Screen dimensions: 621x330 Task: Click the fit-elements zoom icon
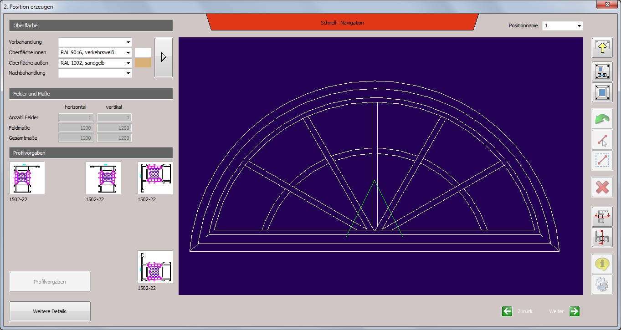pyautogui.click(x=602, y=71)
